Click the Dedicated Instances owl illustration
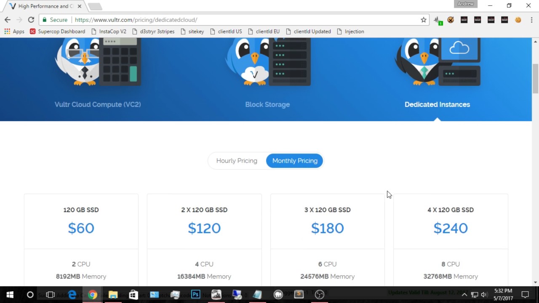The height and width of the screenshot is (303, 539). pyautogui.click(x=438, y=61)
